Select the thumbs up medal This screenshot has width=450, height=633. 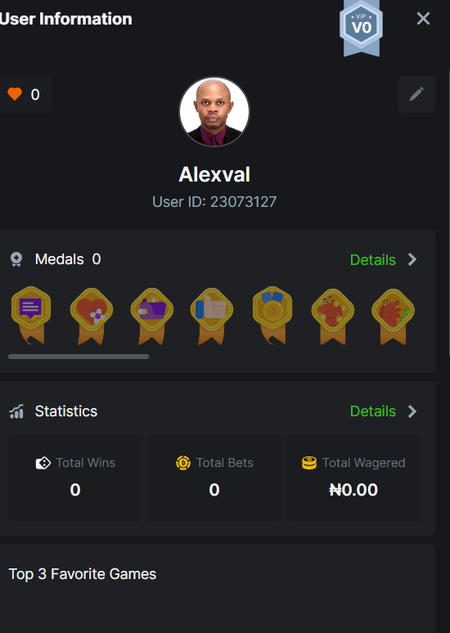click(212, 316)
